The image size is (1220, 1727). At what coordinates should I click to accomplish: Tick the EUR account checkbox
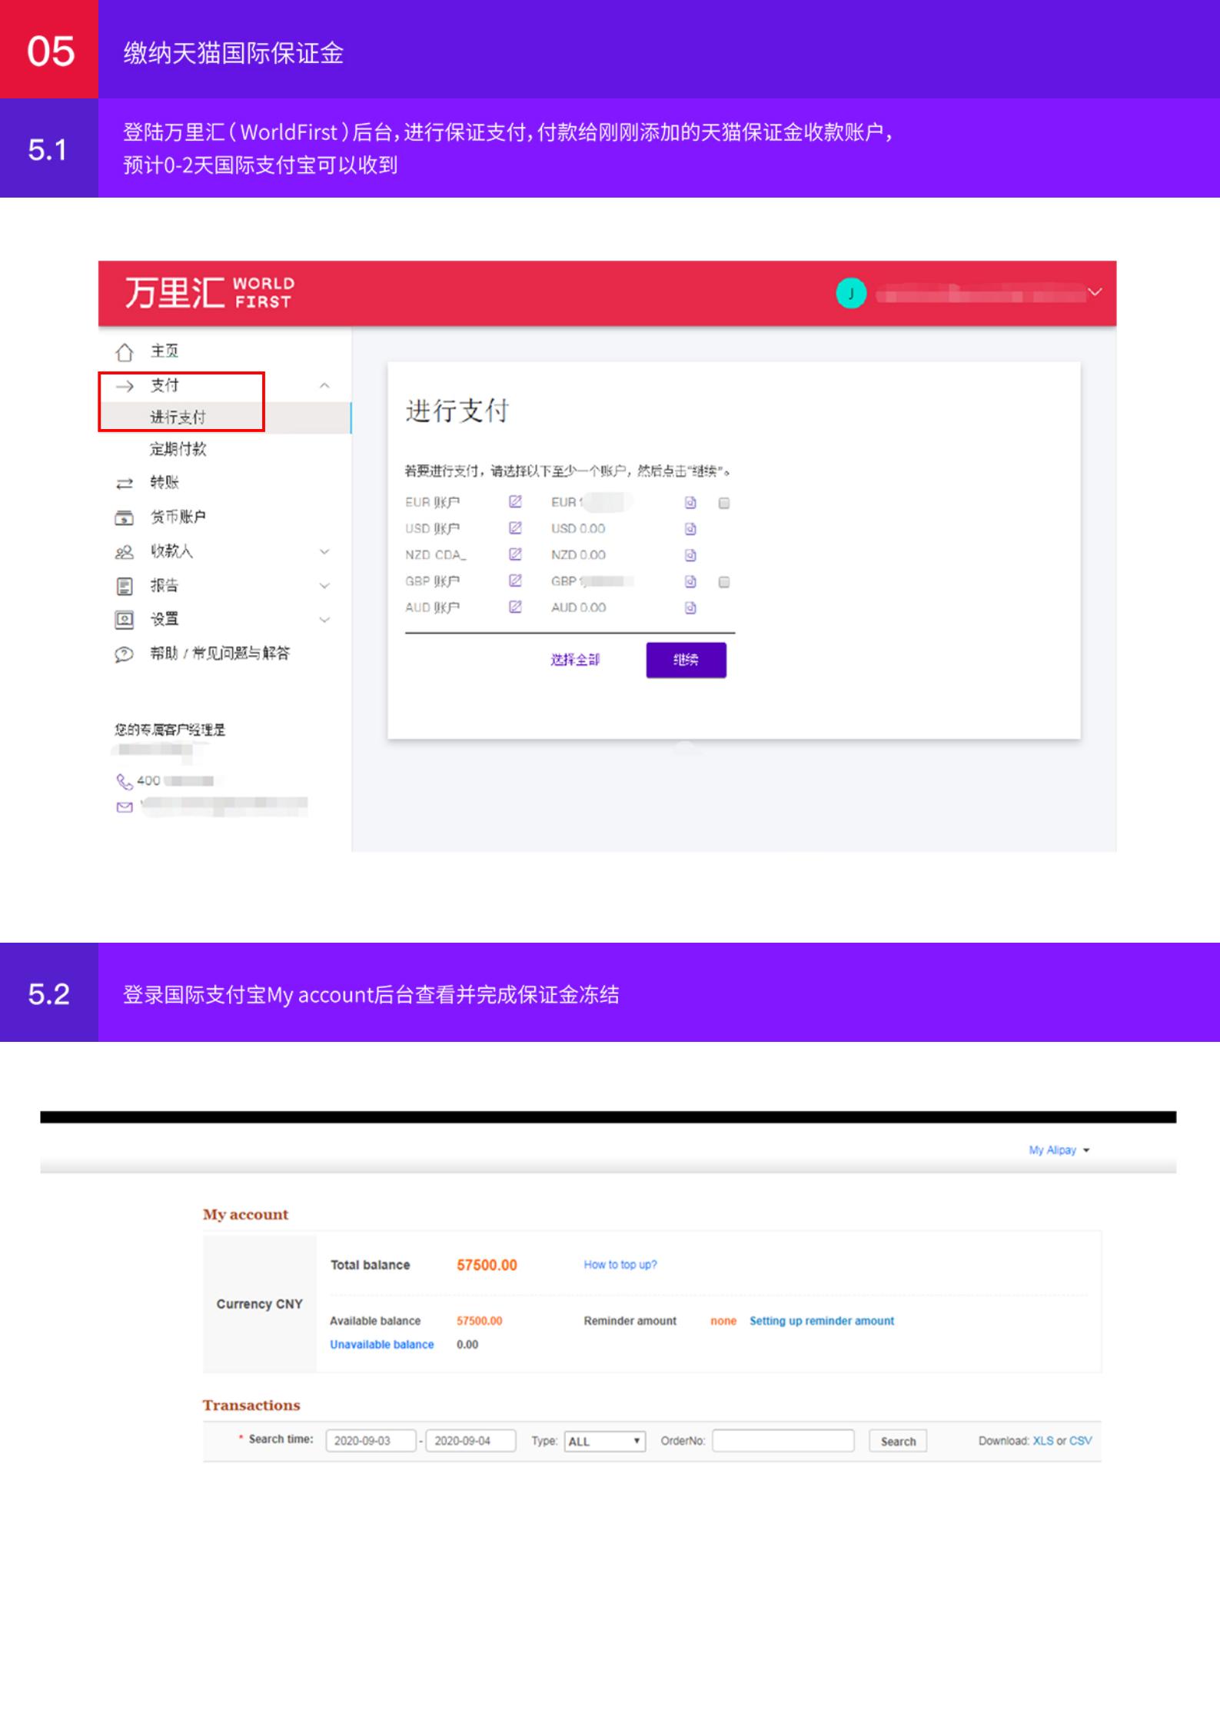[x=723, y=504]
